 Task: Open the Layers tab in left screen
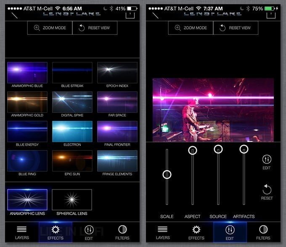coord(22,232)
